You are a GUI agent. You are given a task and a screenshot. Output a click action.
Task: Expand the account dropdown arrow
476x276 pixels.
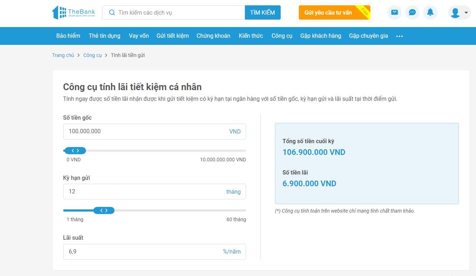[x=466, y=13]
